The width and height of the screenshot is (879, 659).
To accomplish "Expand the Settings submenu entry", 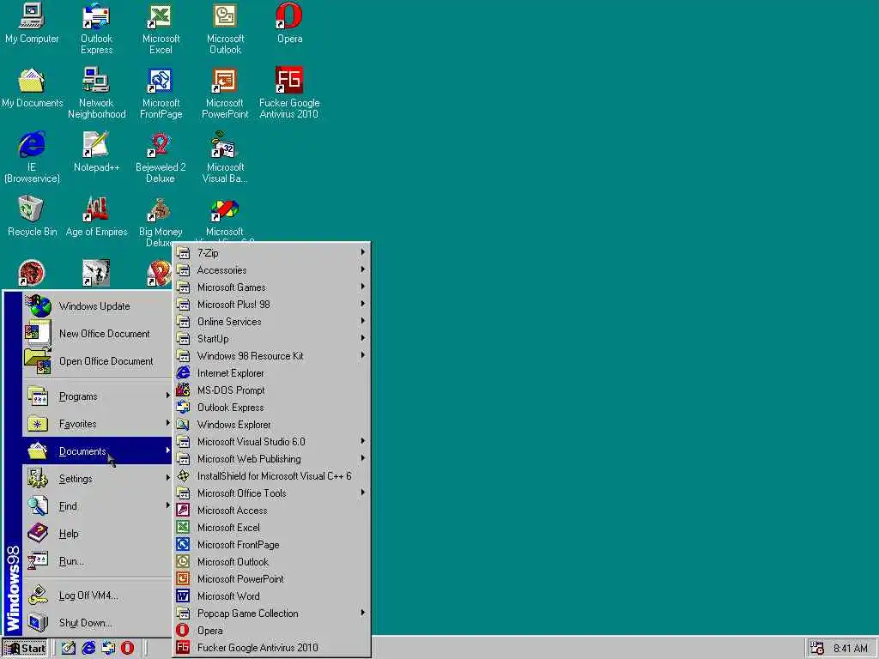I will pos(97,479).
